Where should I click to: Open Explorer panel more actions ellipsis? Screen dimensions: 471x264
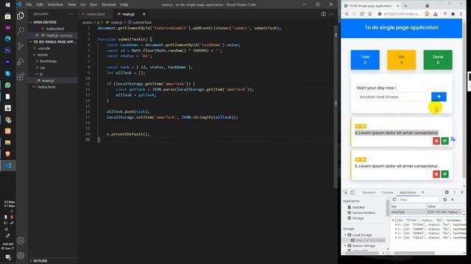point(71,14)
